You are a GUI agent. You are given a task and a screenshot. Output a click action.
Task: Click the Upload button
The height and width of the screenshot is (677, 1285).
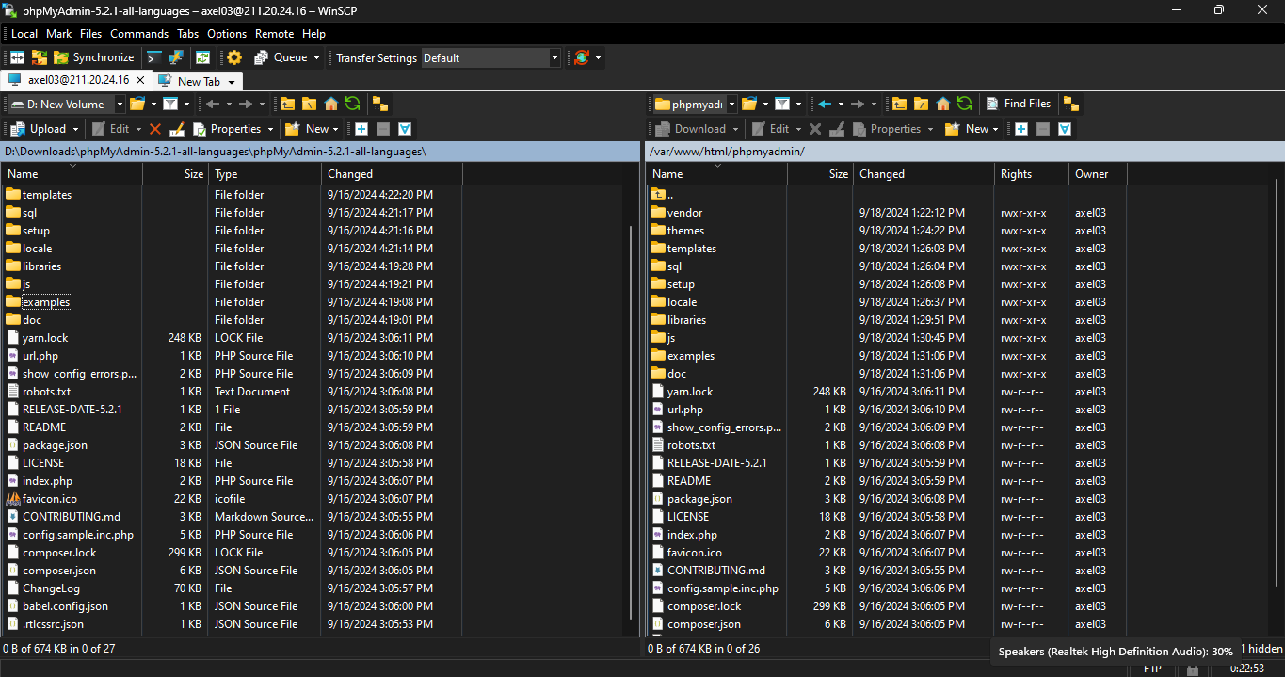pyautogui.click(x=39, y=129)
